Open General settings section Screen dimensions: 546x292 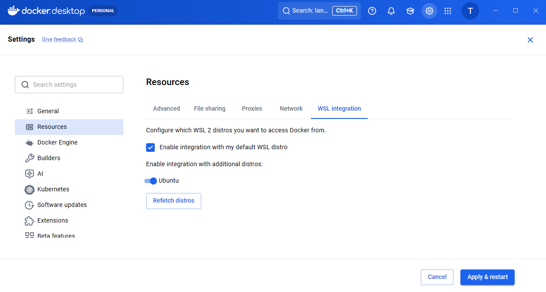pos(69,111)
